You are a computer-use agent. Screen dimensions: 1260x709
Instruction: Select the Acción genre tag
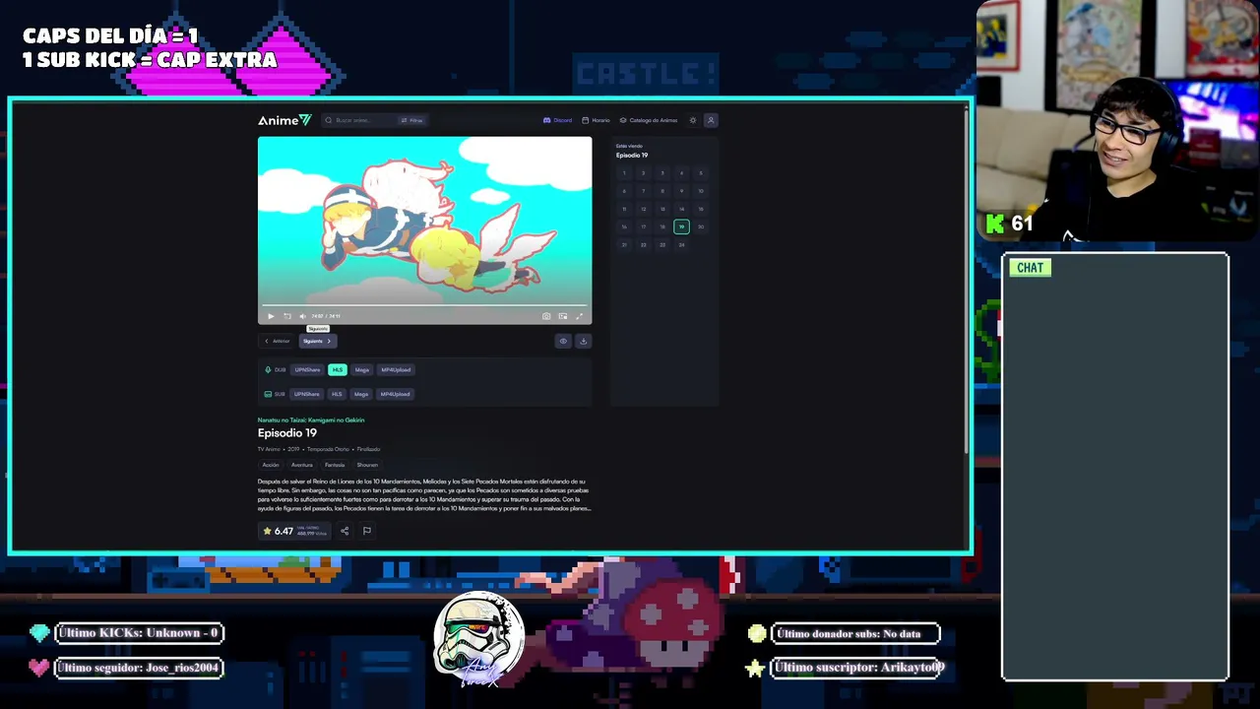[271, 465]
